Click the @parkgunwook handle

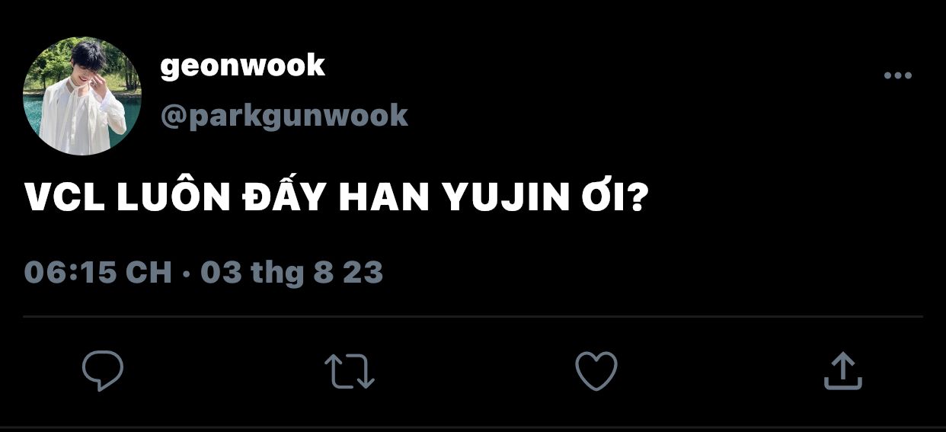click(284, 116)
